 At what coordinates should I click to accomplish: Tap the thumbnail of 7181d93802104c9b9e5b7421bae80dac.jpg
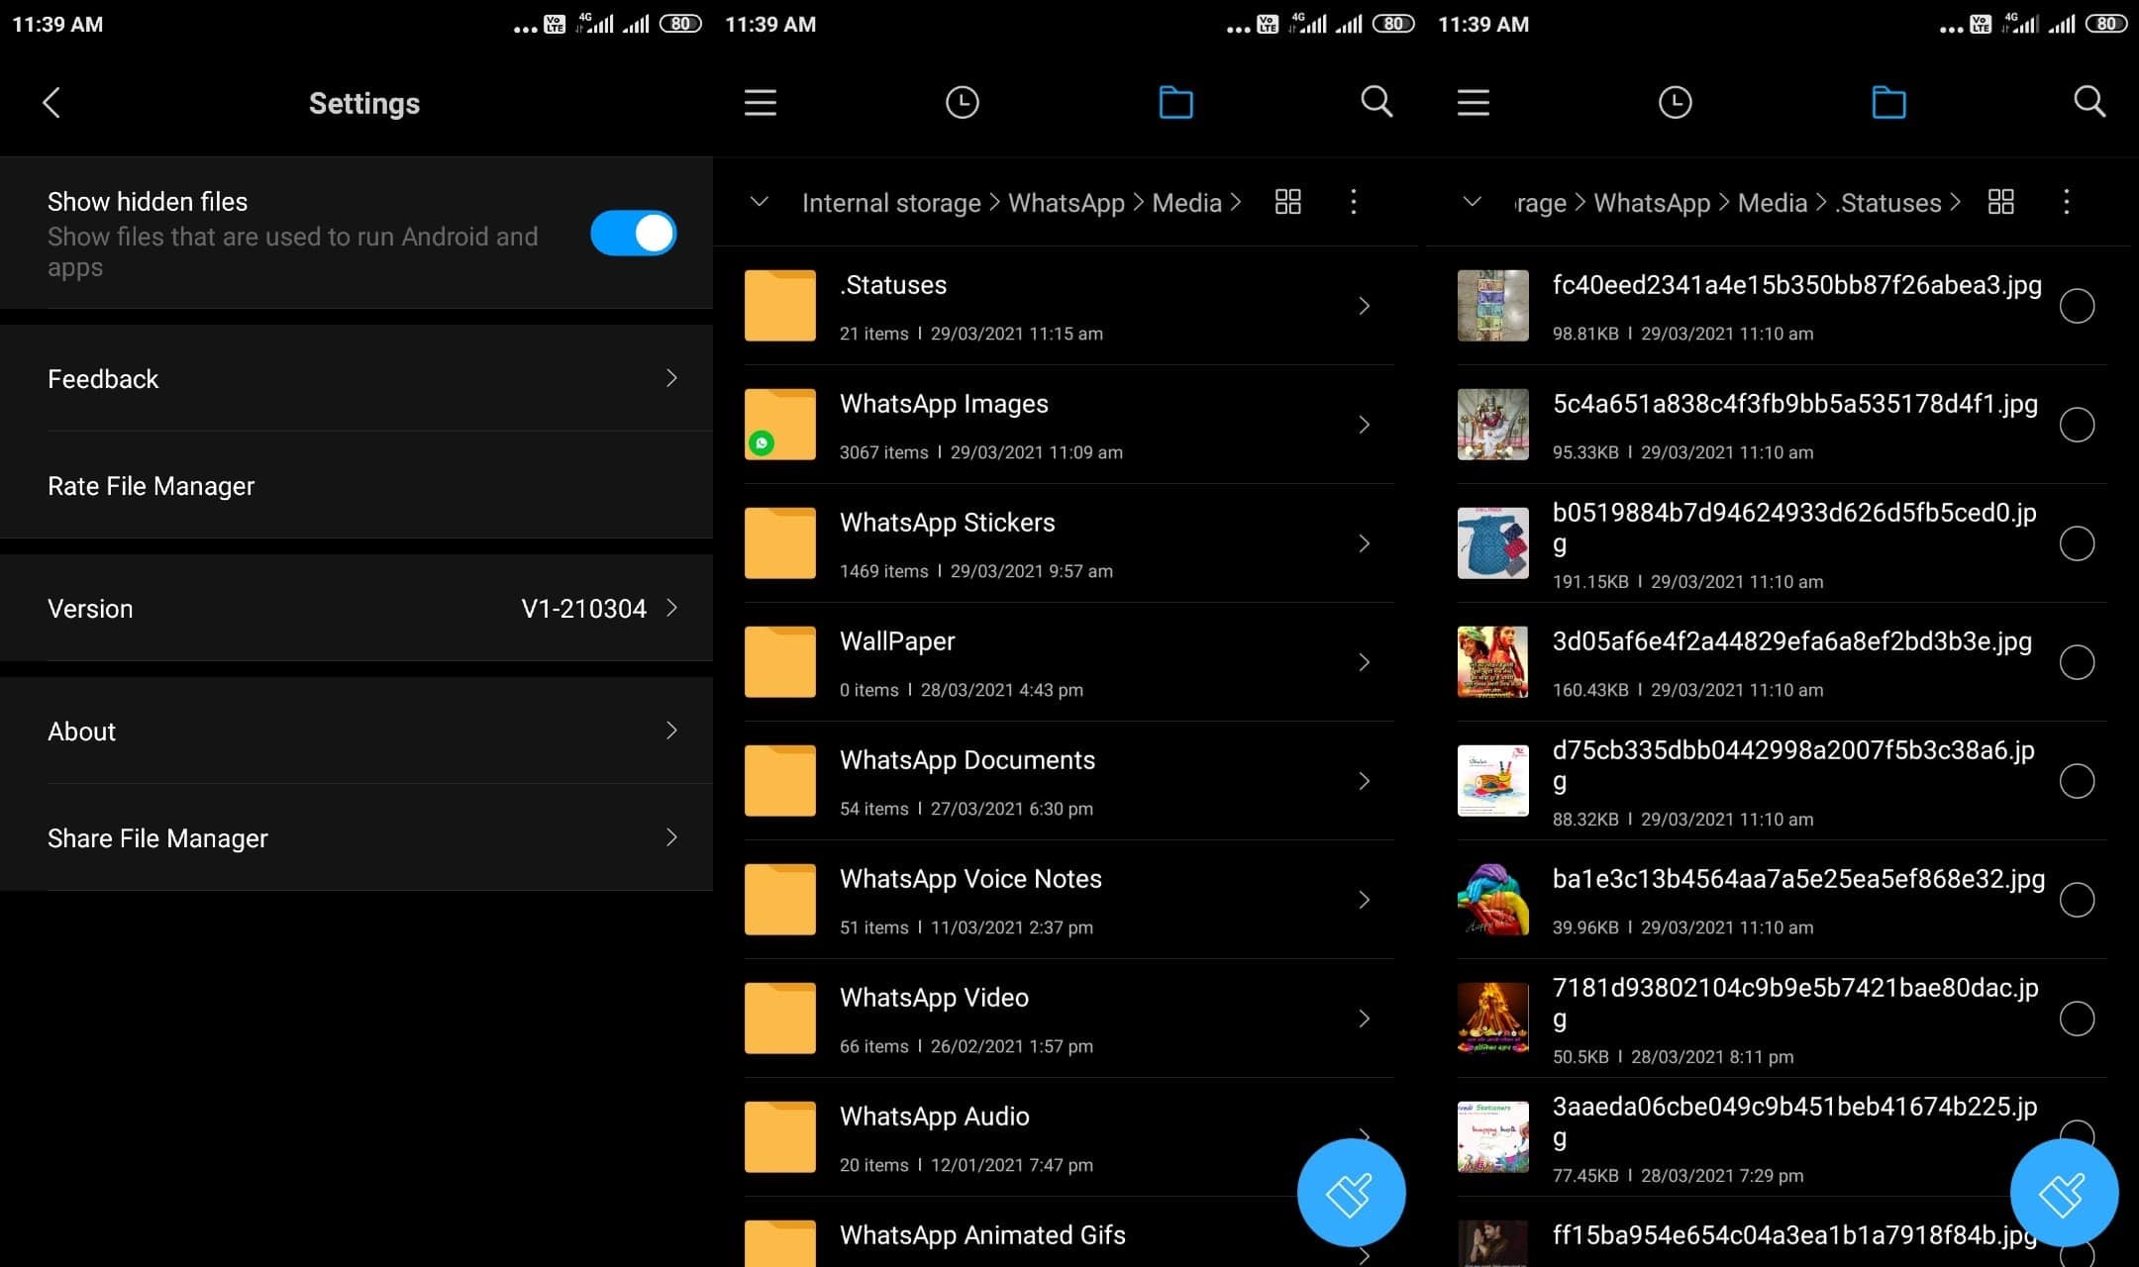1492,1018
